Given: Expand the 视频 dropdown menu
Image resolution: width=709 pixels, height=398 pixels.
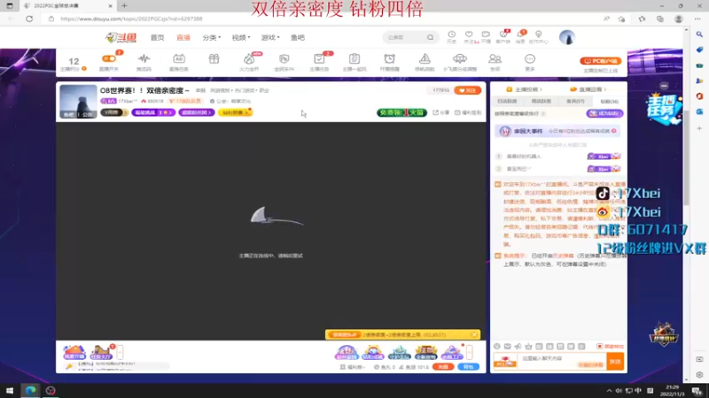Looking at the screenshot, I should click(241, 37).
